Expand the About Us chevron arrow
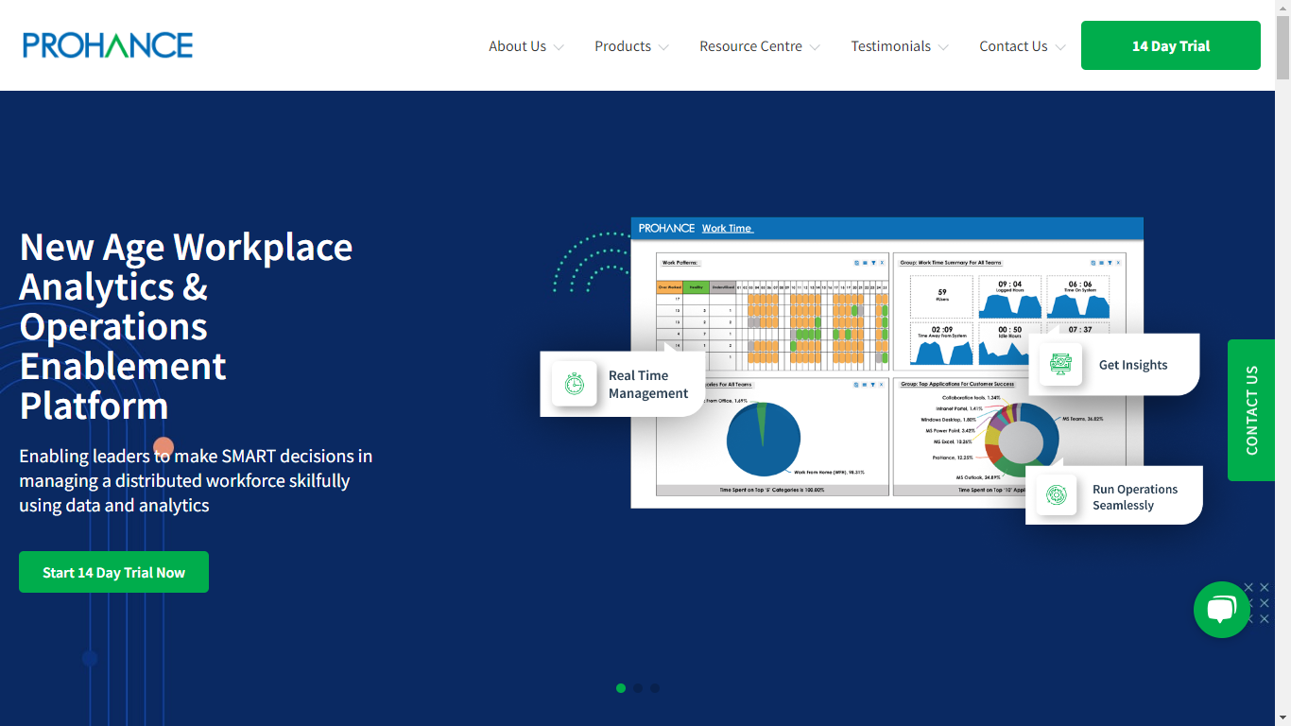This screenshot has height=726, width=1291. (x=559, y=47)
